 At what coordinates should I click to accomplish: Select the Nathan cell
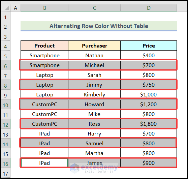pyautogui.click(x=94, y=55)
